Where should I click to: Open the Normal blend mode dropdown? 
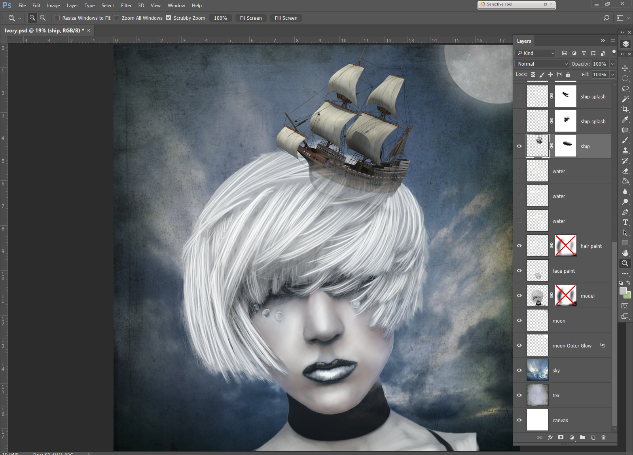[x=542, y=64]
